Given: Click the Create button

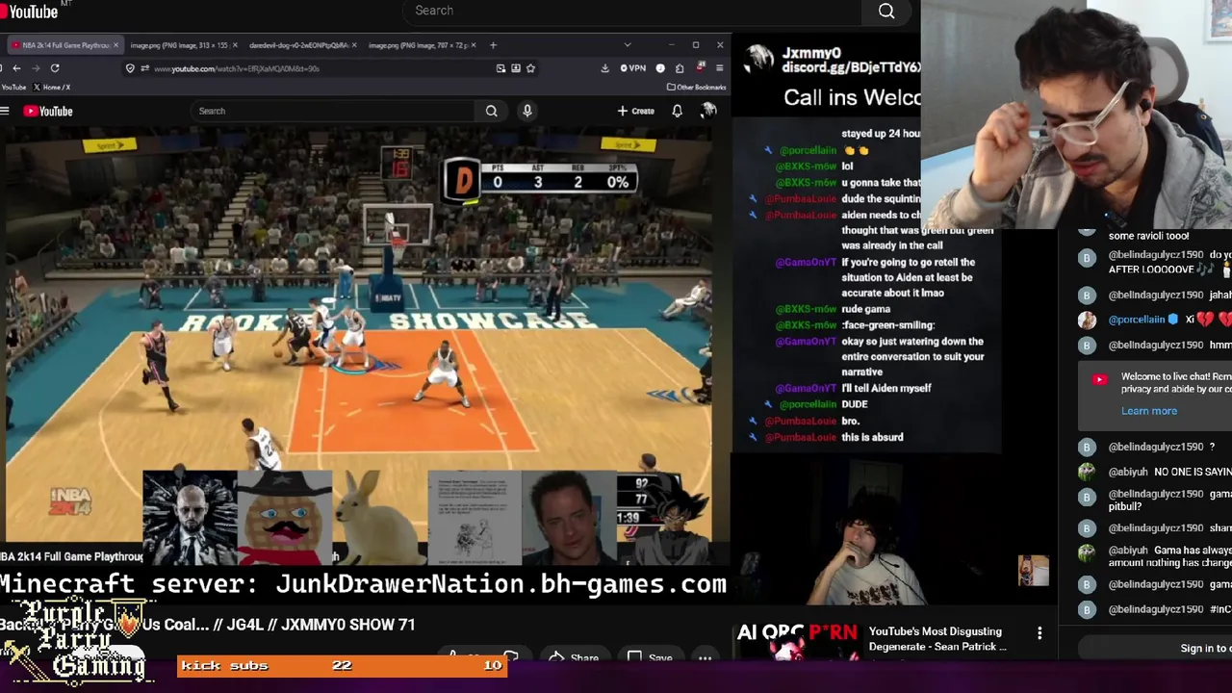Looking at the screenshot, I should pyautogui.click(x=636, y=111).
